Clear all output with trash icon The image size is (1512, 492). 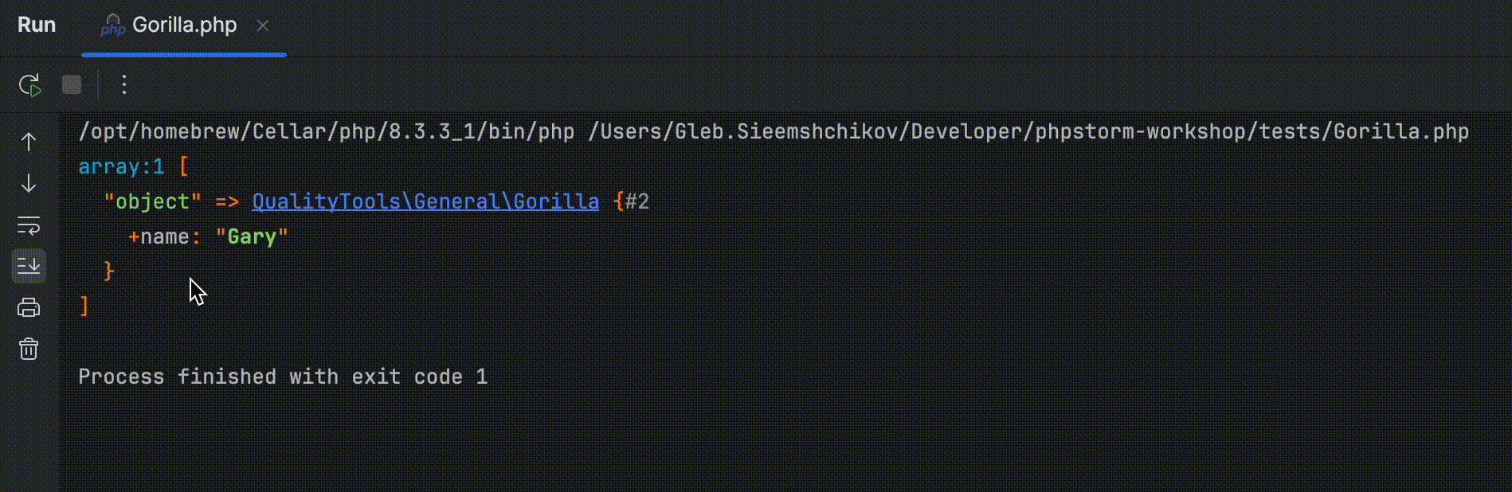pos(29,349)
